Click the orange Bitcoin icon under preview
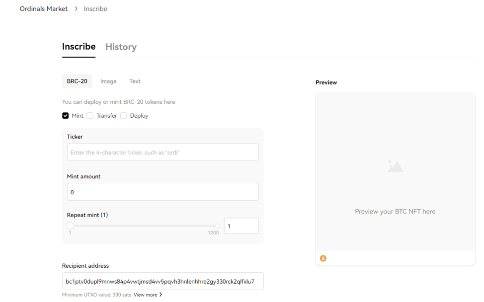This screenshot has width=484, height=302. pyautogui.click(x=323, y=258)
